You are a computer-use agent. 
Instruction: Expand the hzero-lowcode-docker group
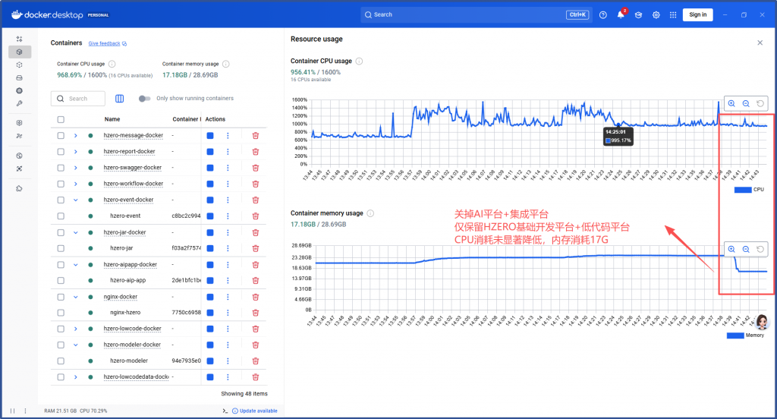click(x=76, y=329)
